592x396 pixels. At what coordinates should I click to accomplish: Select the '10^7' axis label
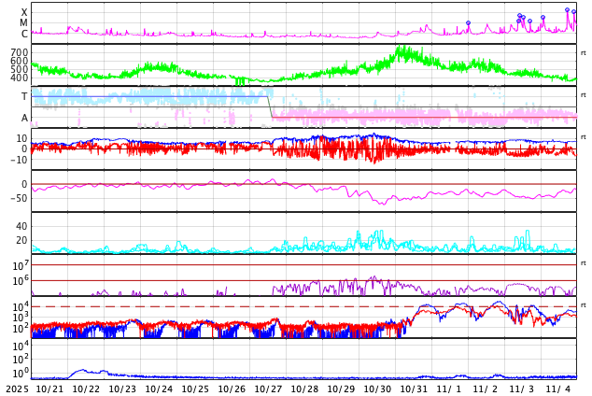tap(21, 265)
